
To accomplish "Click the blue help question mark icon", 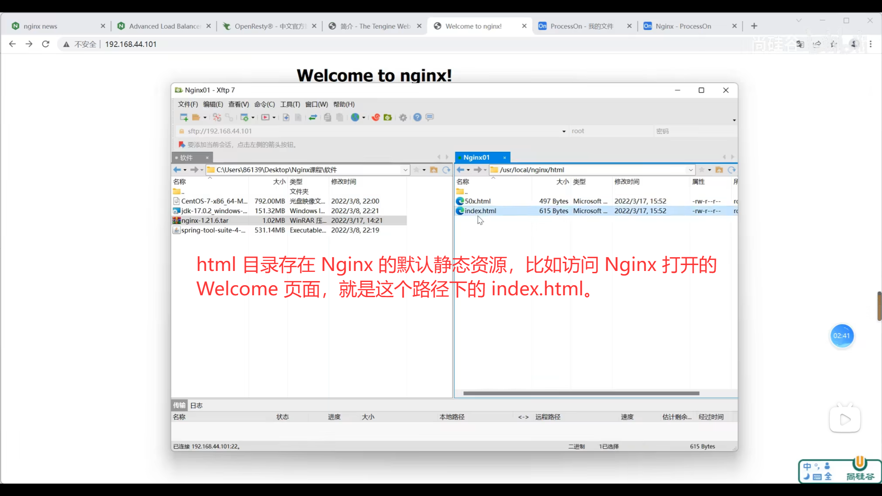I will point(417,118).
